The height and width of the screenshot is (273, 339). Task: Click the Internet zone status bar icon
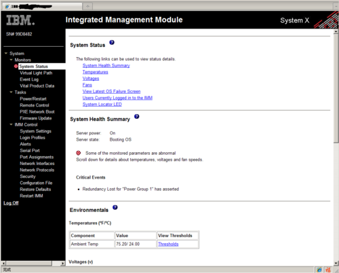(319, 270)
